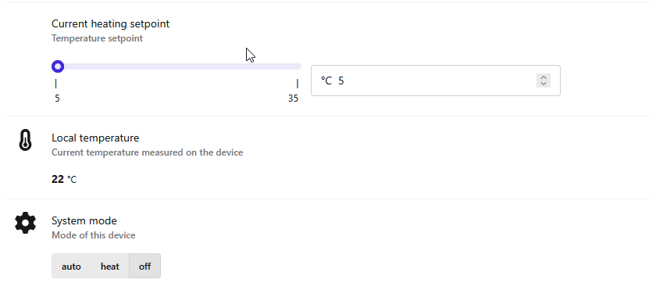Click the Mode of this device description
649x290 pixels.
click(x=94, y=235)
